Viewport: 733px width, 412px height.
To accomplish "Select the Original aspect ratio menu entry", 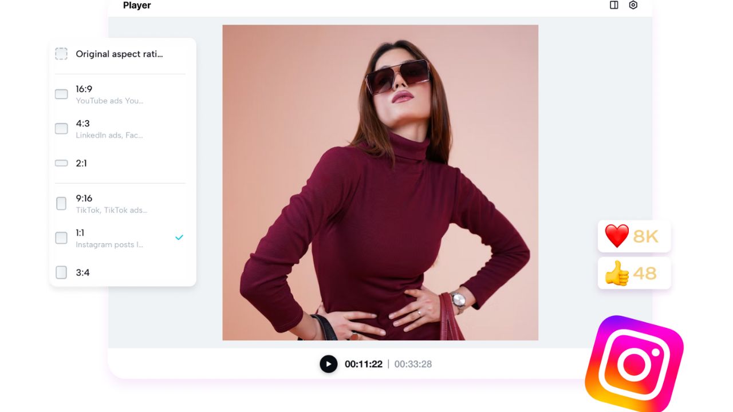I will pos(119,53).
